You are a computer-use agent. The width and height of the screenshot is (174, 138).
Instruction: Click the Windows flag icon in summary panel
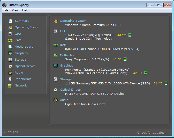pyautogui.click(x=56, y=21)
